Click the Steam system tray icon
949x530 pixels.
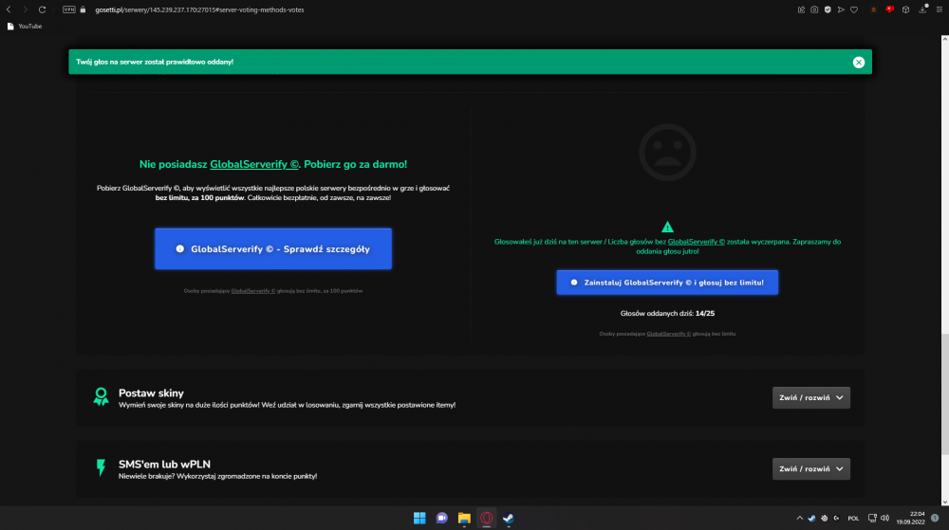[811, 518]
